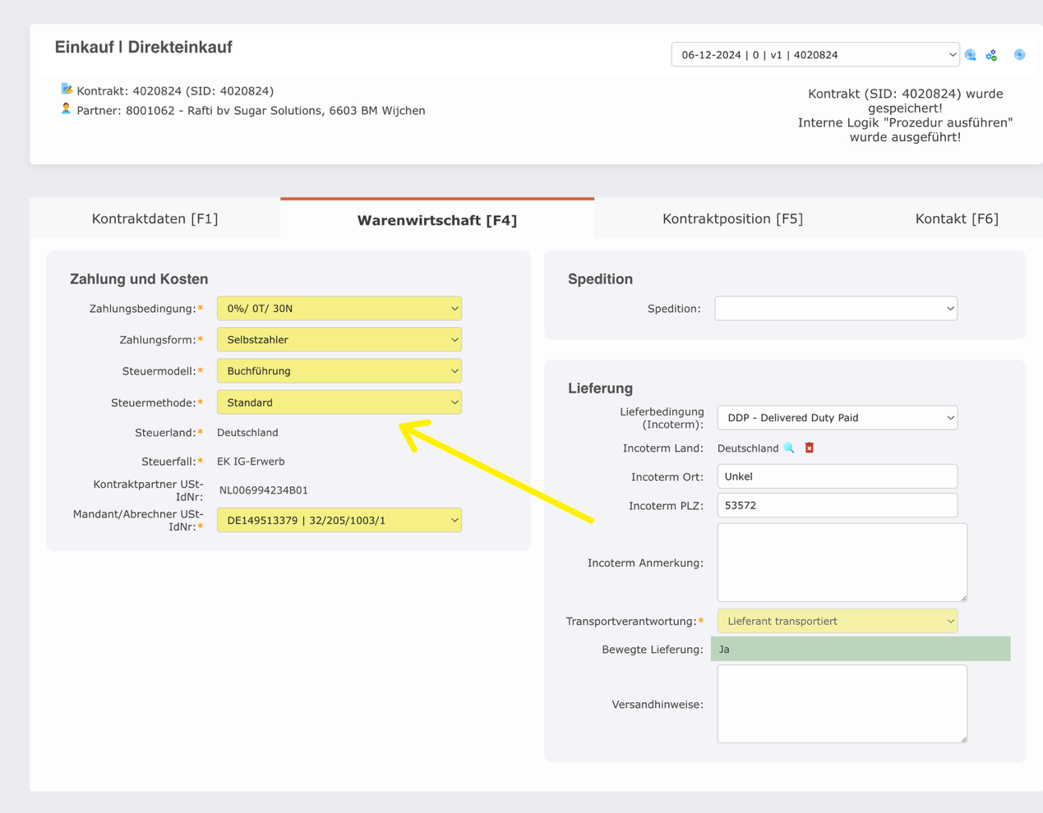1043x813 pixels.
Task: Open the Kontakt tab
Action: [958, 218]
